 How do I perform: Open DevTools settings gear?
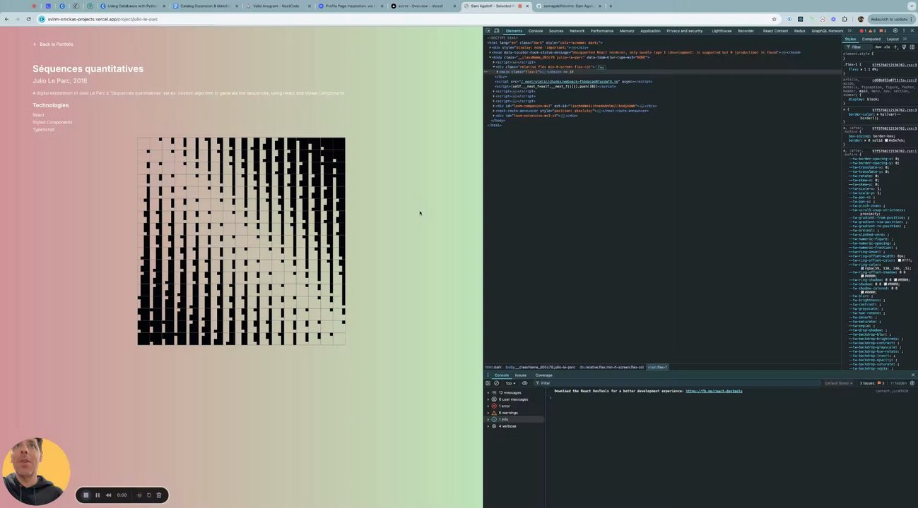pyautogui.click(x=895, y=31)
